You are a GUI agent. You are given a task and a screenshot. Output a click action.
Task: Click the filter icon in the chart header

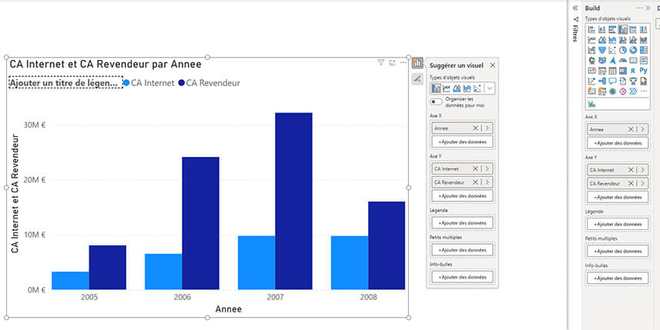[380, 62]
